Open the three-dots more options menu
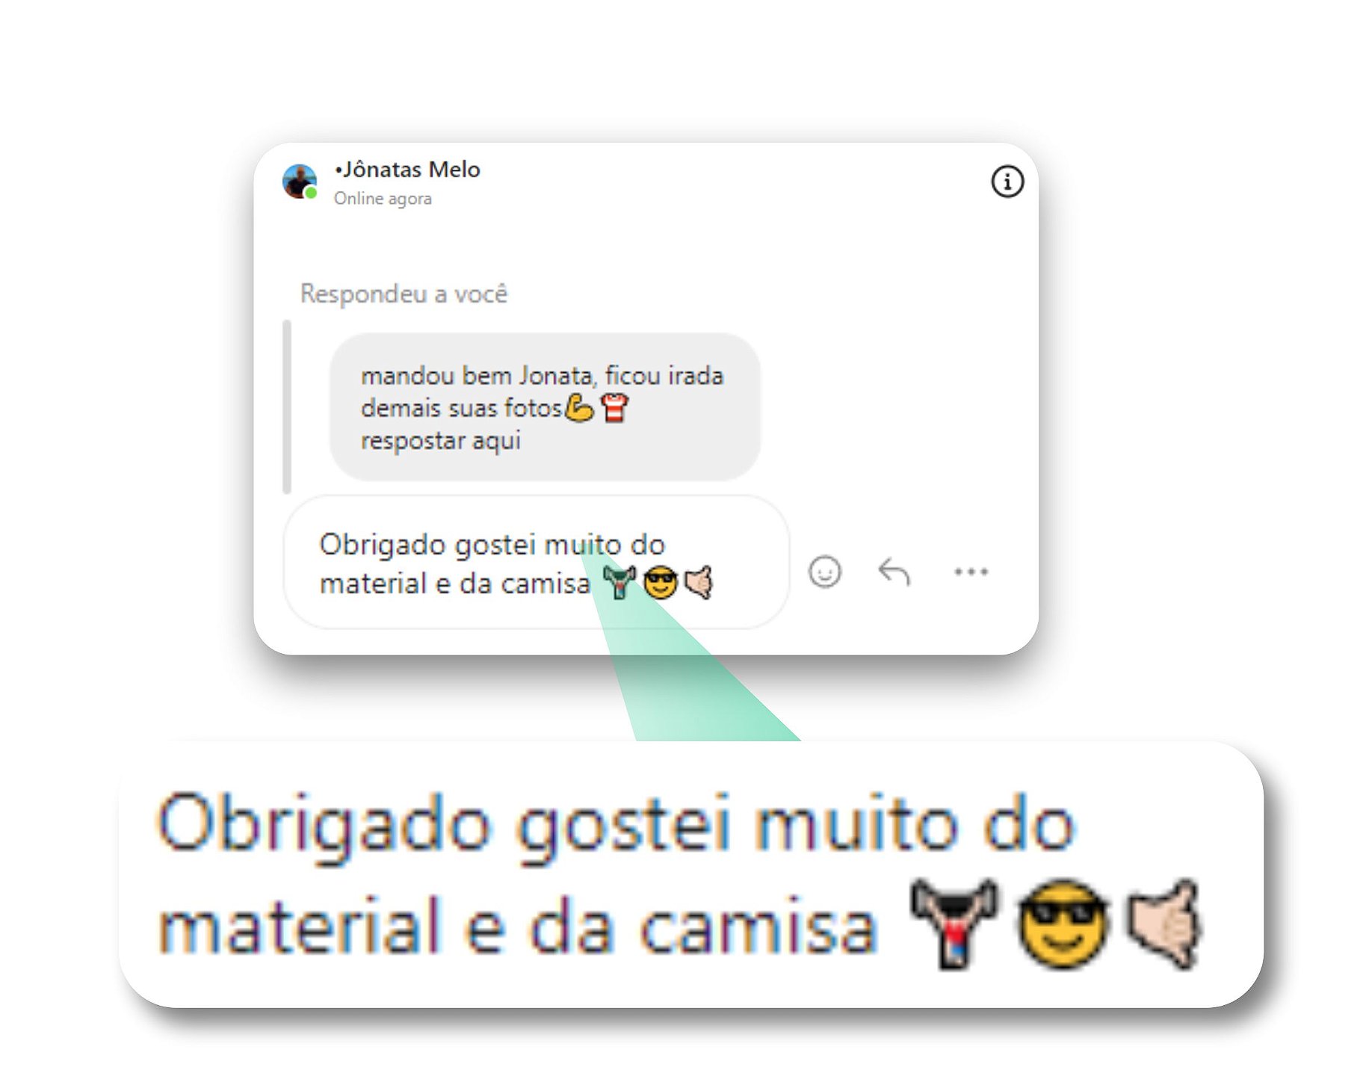1372x1082 pixels. coord(971,572)
